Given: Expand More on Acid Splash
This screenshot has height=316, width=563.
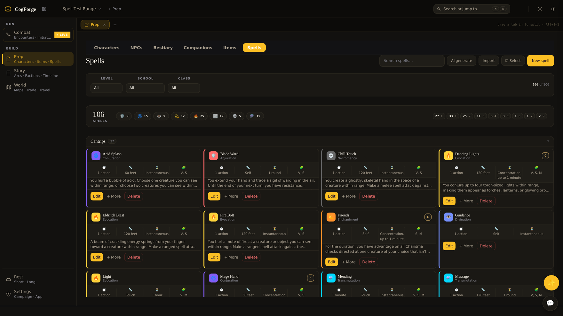Looking at the screenshot, I should [114, 196].
